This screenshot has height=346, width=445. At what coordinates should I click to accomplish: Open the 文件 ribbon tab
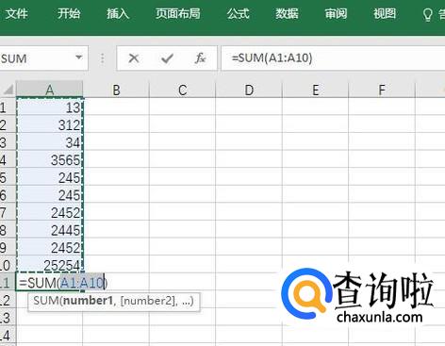16,14
